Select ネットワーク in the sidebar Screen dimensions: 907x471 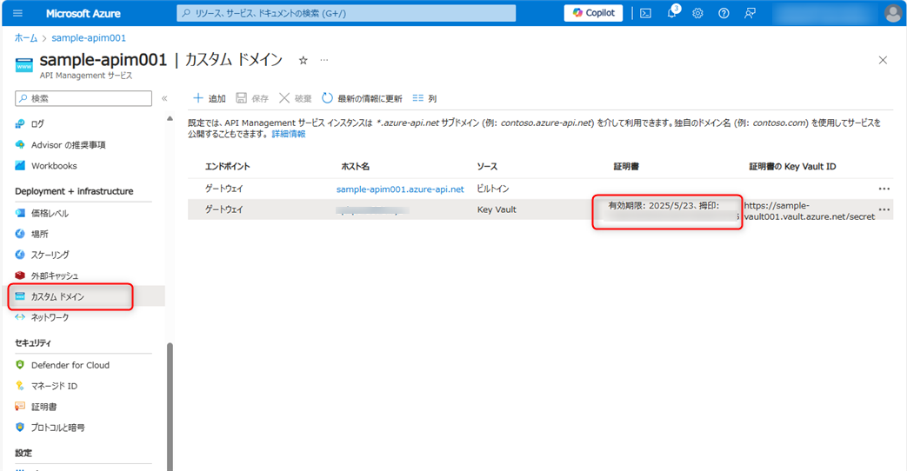pyautogui.click(x=50, y=317)
